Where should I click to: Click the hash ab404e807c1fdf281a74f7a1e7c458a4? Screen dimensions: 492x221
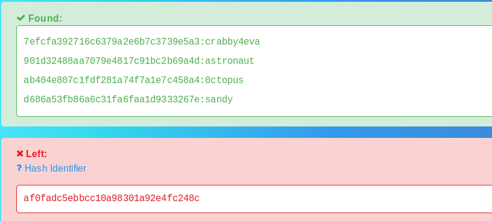112,80
